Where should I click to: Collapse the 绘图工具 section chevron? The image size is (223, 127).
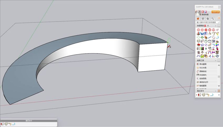coord(215,61)
